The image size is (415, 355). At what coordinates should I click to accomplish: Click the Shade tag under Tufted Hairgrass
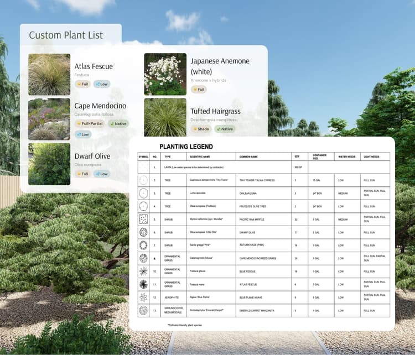(201, 129)
